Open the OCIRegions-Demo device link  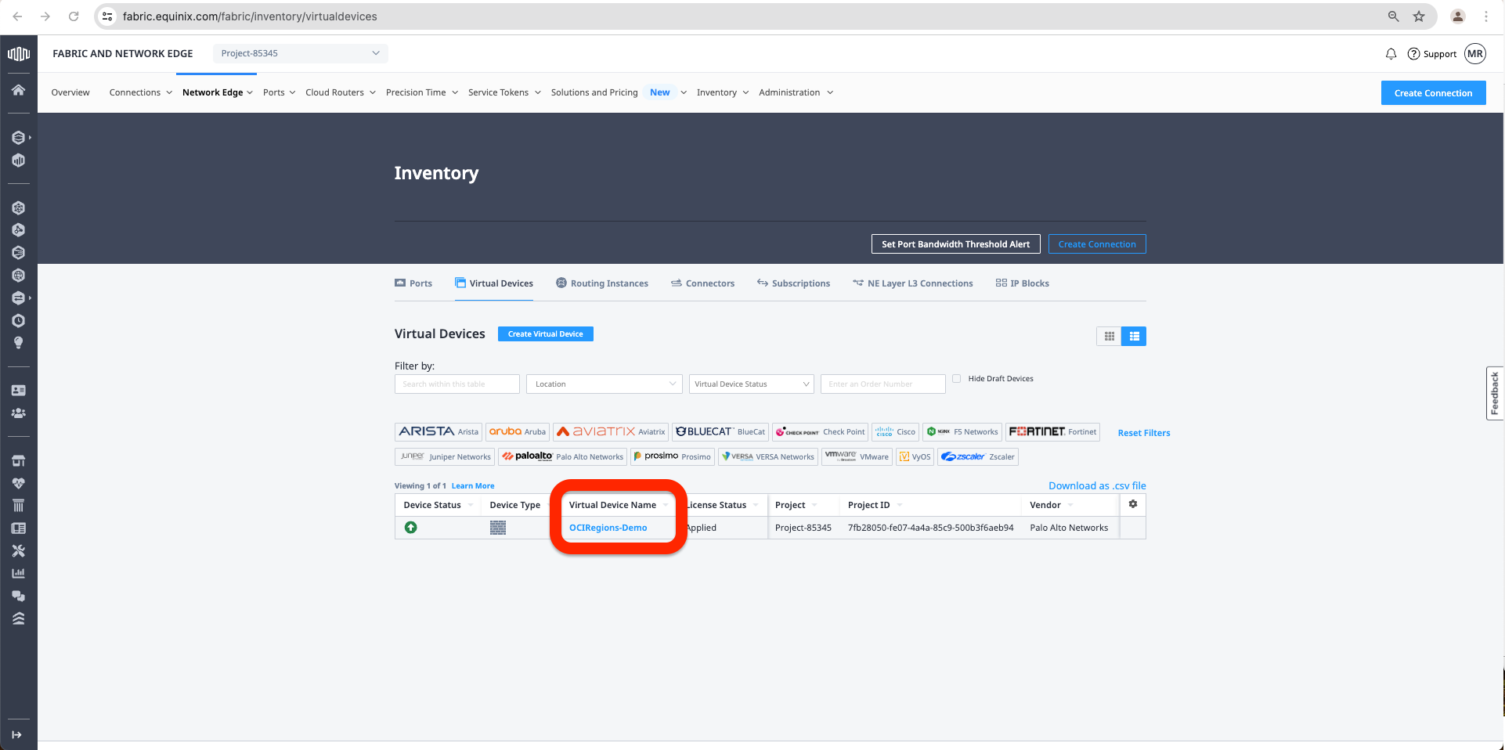point(608,528)
